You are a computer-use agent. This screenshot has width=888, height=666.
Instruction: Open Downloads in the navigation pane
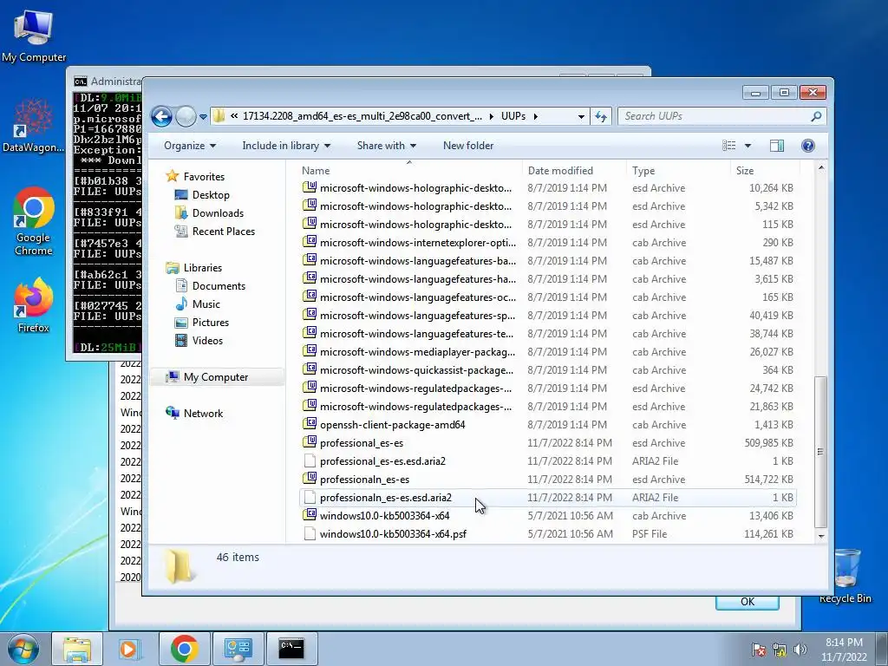218,213
